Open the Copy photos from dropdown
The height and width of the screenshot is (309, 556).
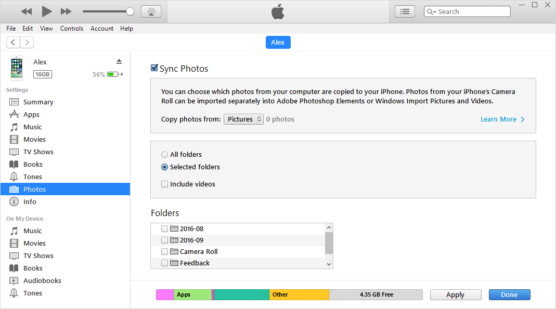click(x=243, y=119)
